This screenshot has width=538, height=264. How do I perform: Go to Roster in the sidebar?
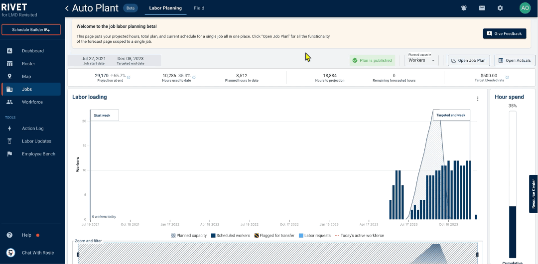tap(28, 64)
